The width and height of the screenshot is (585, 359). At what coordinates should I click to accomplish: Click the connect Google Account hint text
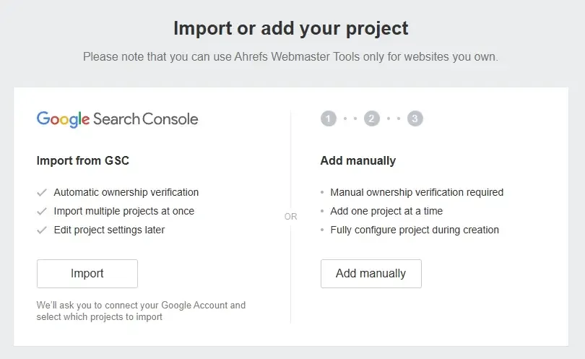pyautogui.click(x=141, y=311)
